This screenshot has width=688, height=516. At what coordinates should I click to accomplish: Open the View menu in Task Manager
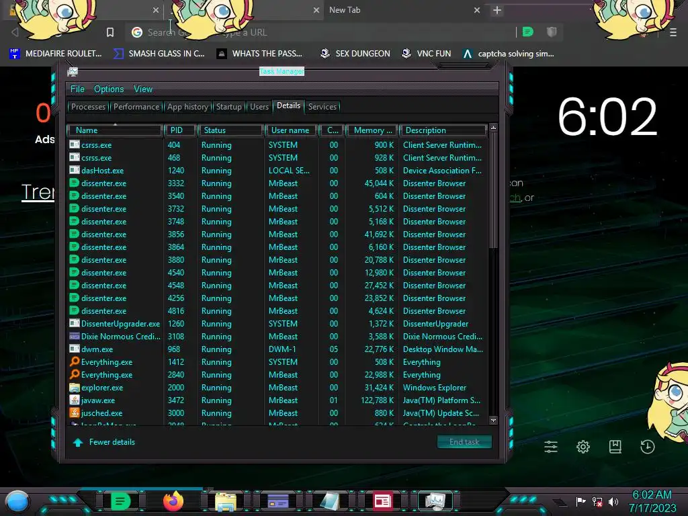coord(143,89)
